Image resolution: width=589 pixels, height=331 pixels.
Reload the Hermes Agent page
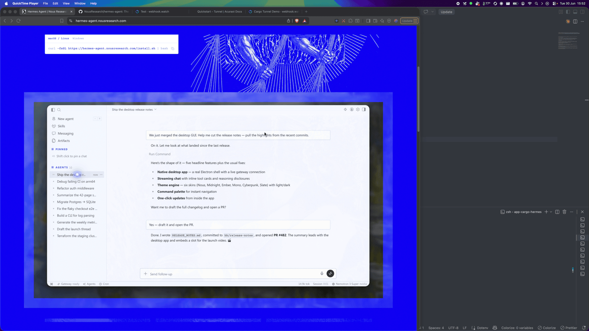18,21
